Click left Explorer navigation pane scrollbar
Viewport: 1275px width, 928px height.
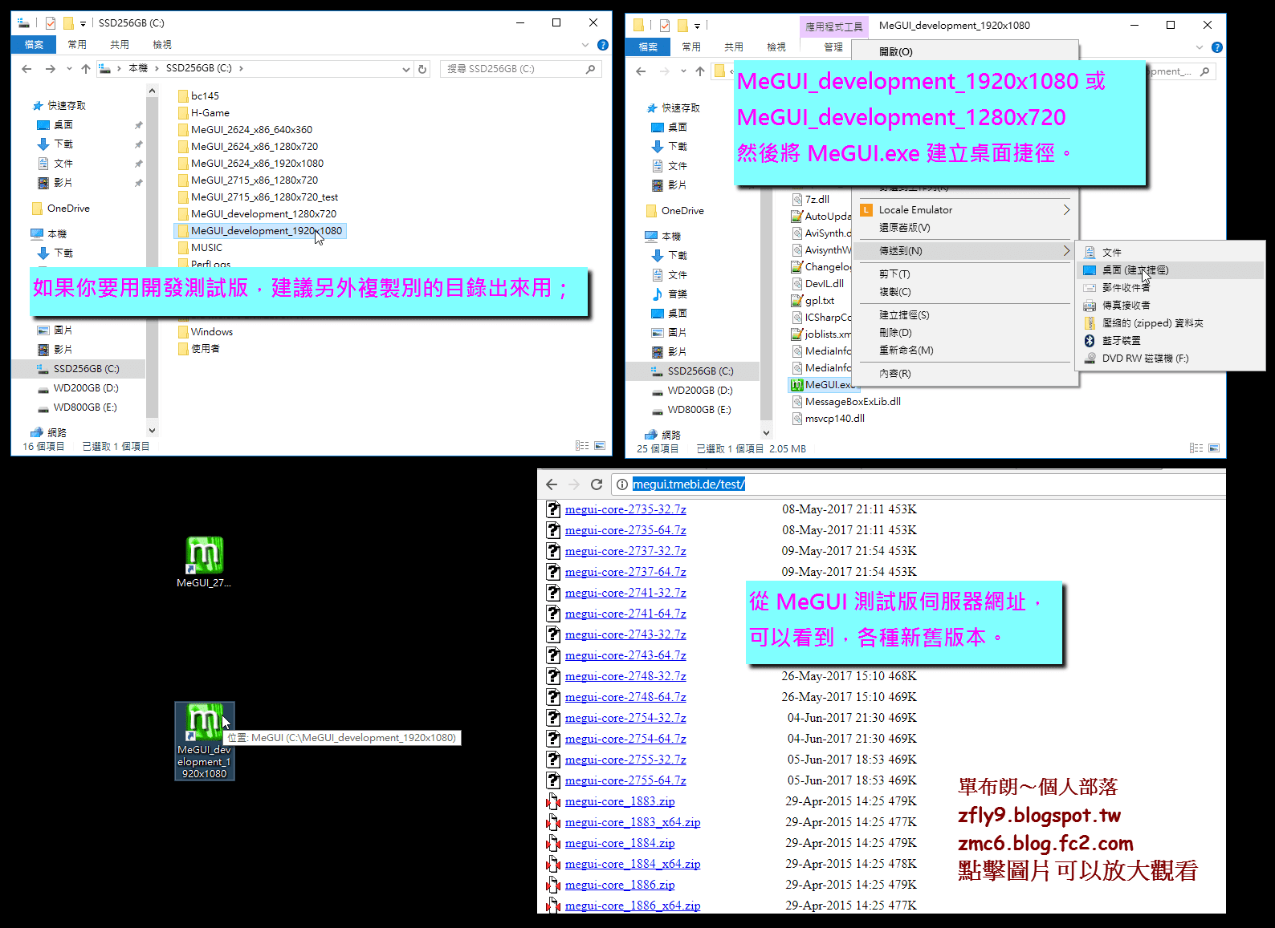[x=153, y=261]
